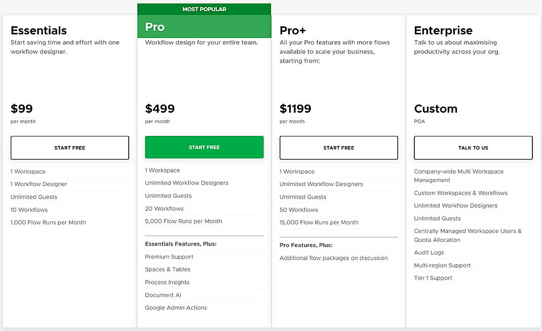Select the Audit Logs feature
The height and width of the screenshot is (331, 542).
(x=429, y=253)
